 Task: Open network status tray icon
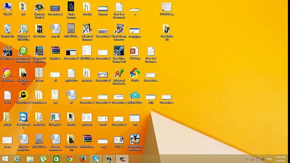pyautogui.click(x=262, y=159)
